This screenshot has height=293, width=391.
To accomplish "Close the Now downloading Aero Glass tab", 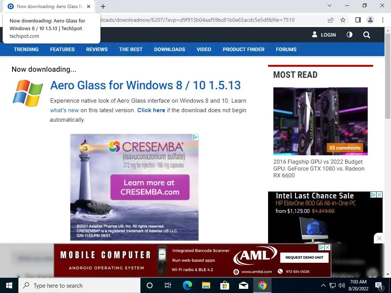I will coord(89,6).
